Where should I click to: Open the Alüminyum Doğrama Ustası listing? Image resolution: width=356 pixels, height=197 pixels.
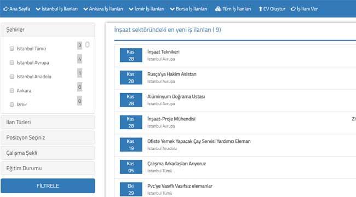176,96
